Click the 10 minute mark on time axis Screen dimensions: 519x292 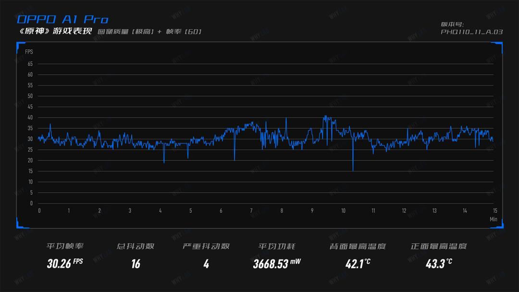(343, 210)
